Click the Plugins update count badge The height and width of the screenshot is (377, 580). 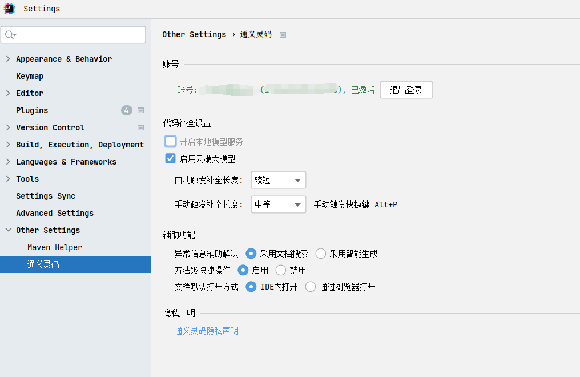127,110
